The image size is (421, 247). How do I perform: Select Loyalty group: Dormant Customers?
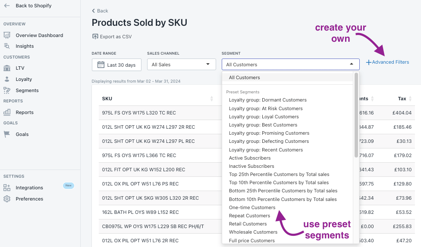tap(268, 100)
